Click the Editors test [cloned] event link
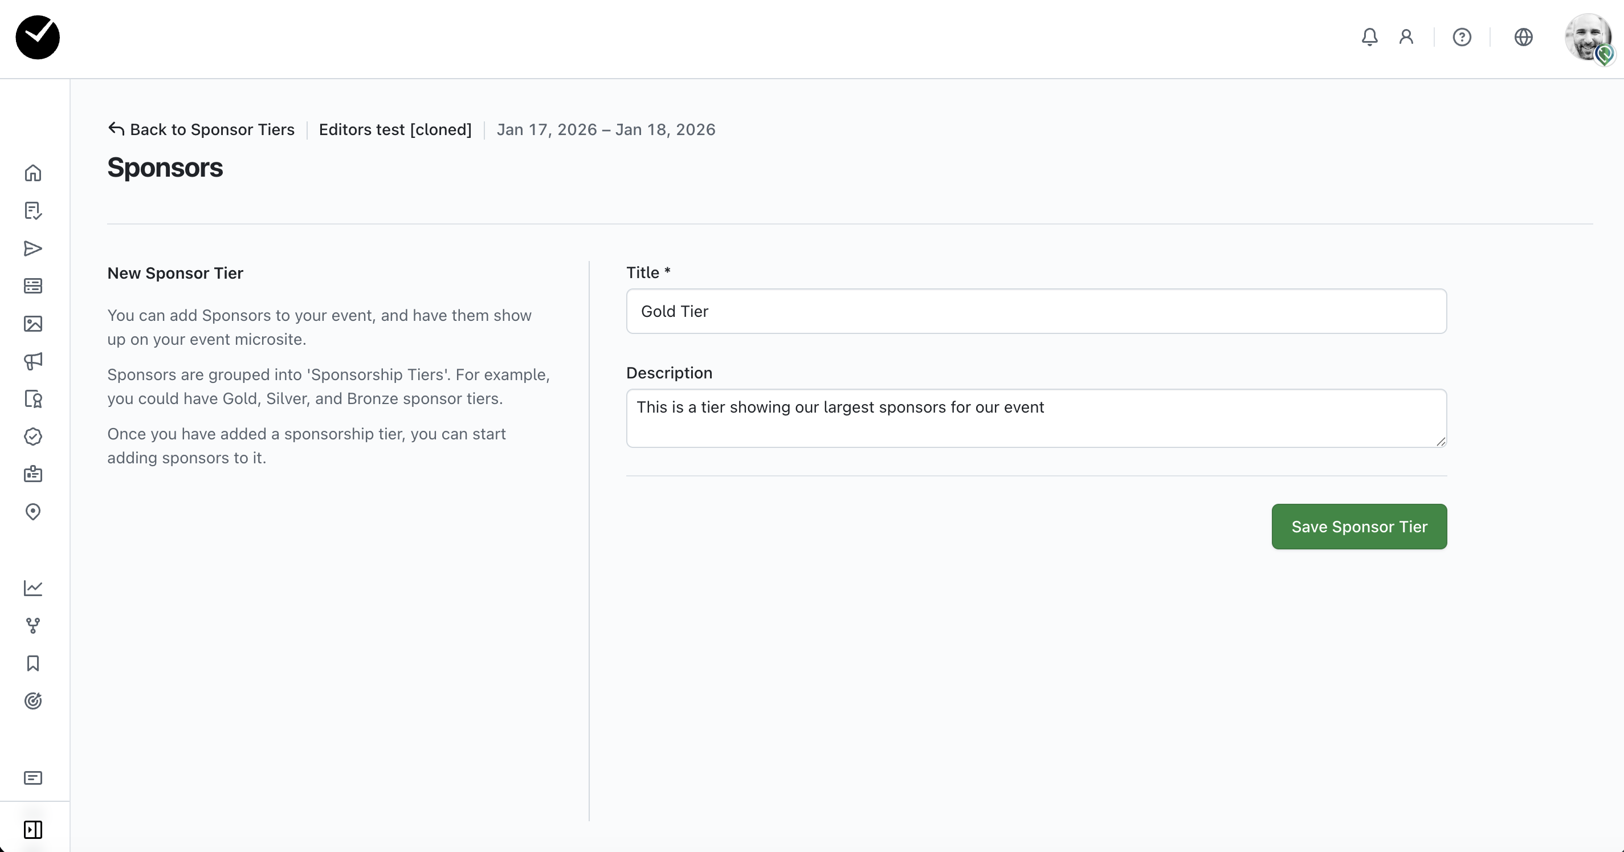The height and width of the screenshot is (852, 1624). [395, 129]
